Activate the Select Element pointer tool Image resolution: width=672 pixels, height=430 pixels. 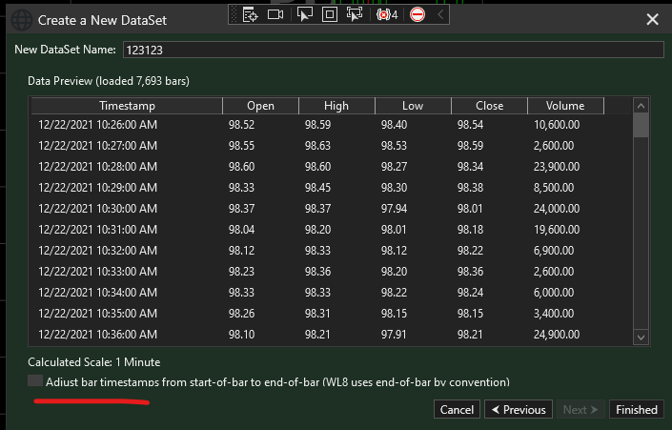pyautogui.click(x=305, y=14)
